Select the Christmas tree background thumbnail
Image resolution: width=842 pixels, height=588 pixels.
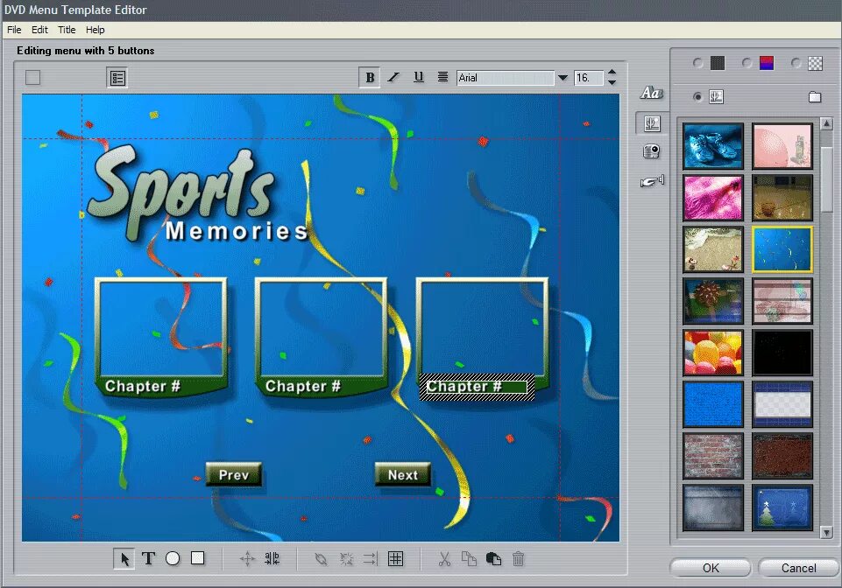(x=782, y=507)
